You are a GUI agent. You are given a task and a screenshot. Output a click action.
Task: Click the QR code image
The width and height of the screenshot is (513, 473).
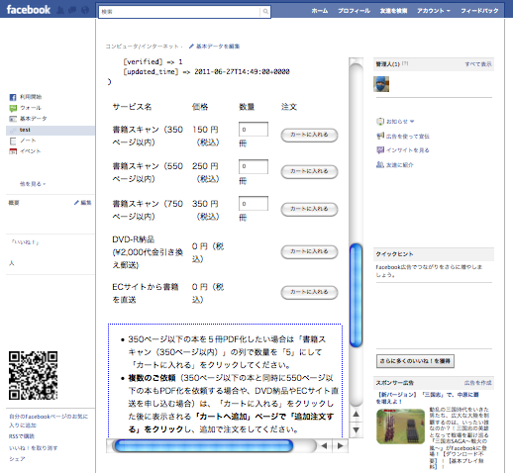33,375
